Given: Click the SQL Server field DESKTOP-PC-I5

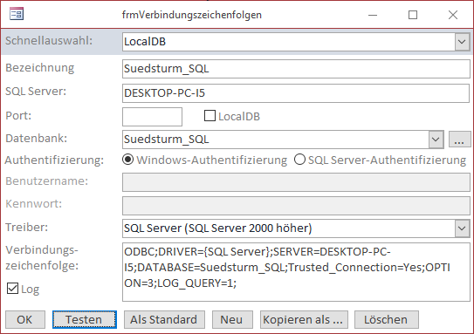Looking at the screenshot, I should click(296, 93).
